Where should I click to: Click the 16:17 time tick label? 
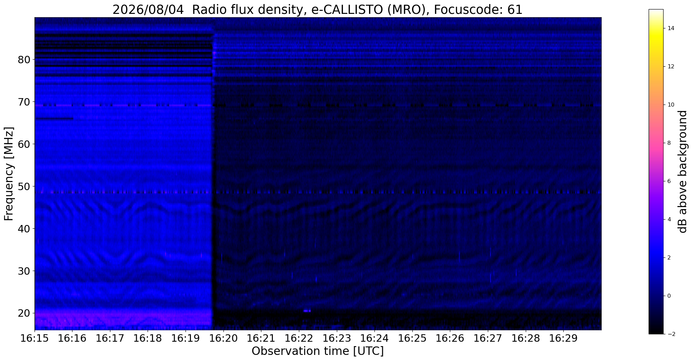click(x=110, y=338)
